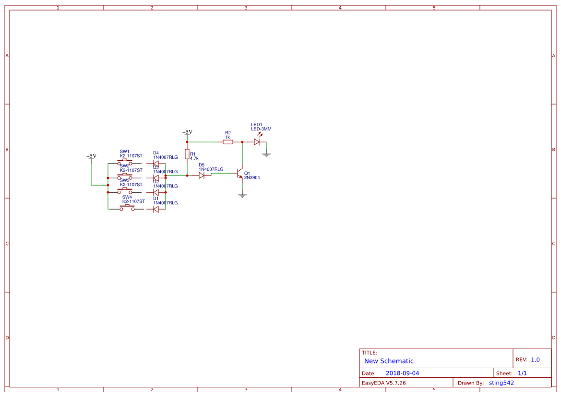
Task: Click diode D3 1N4007RLG
Action: [x=156, y=177]
